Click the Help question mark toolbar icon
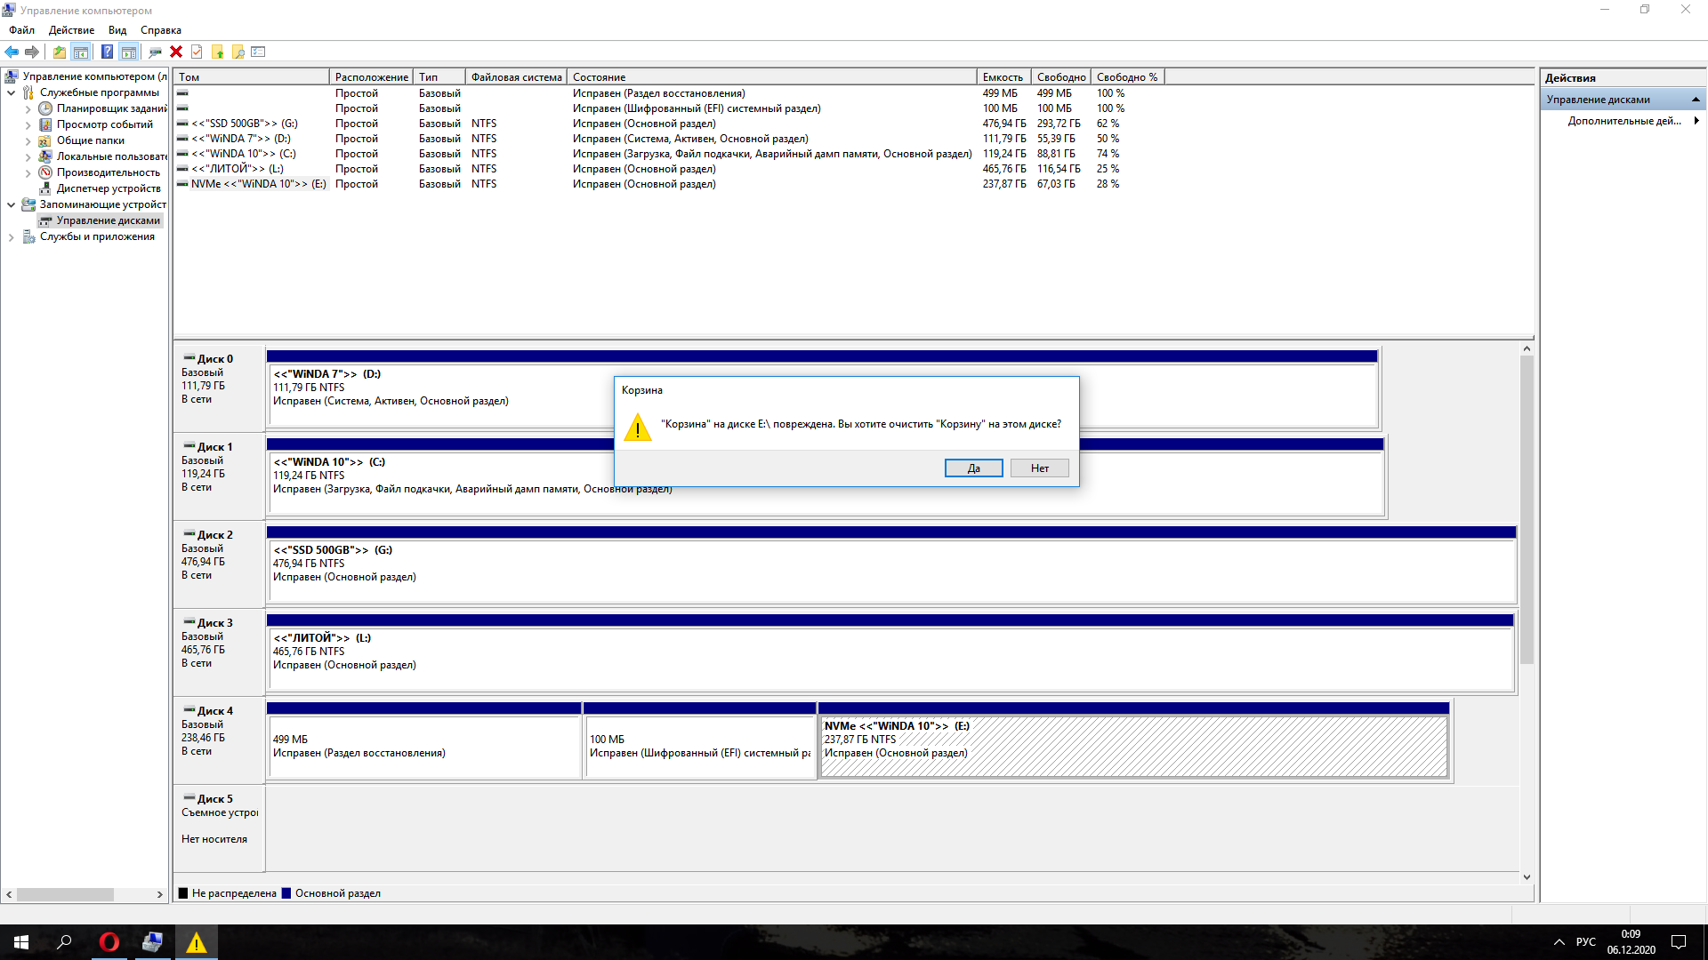The image size is (1708, 960). click(107, 52)
